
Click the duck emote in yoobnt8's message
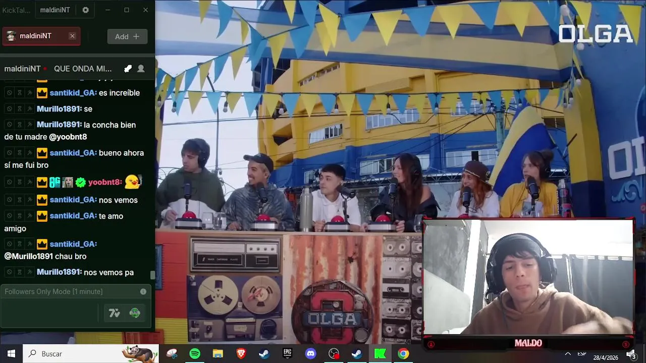coord(133,181)
